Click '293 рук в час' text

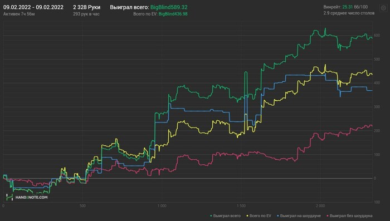point(86,14)
